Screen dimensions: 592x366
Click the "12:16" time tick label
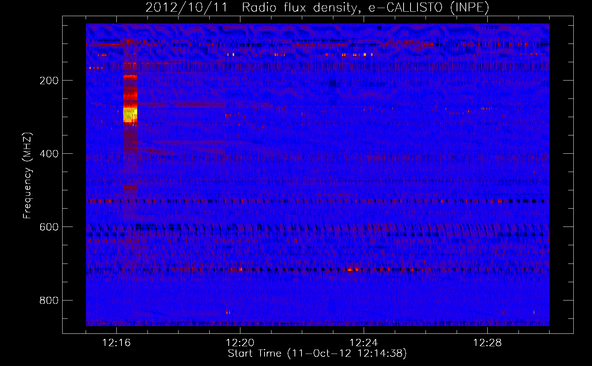[x=116, y=343]
